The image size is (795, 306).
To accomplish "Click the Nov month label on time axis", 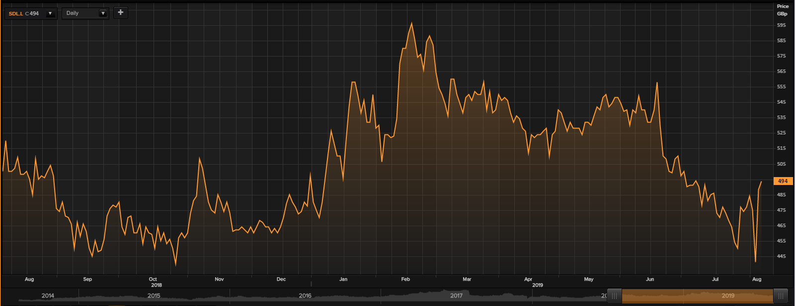I will point(219,279).
